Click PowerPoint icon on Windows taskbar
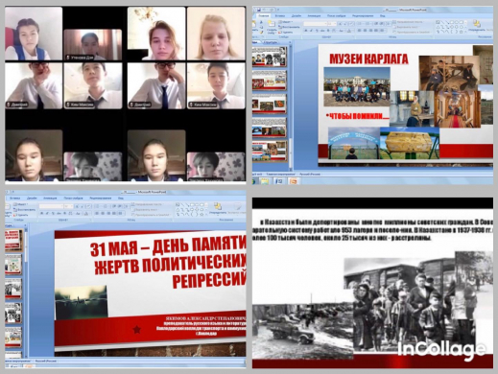The image size is (498, 374). point(294,182)
